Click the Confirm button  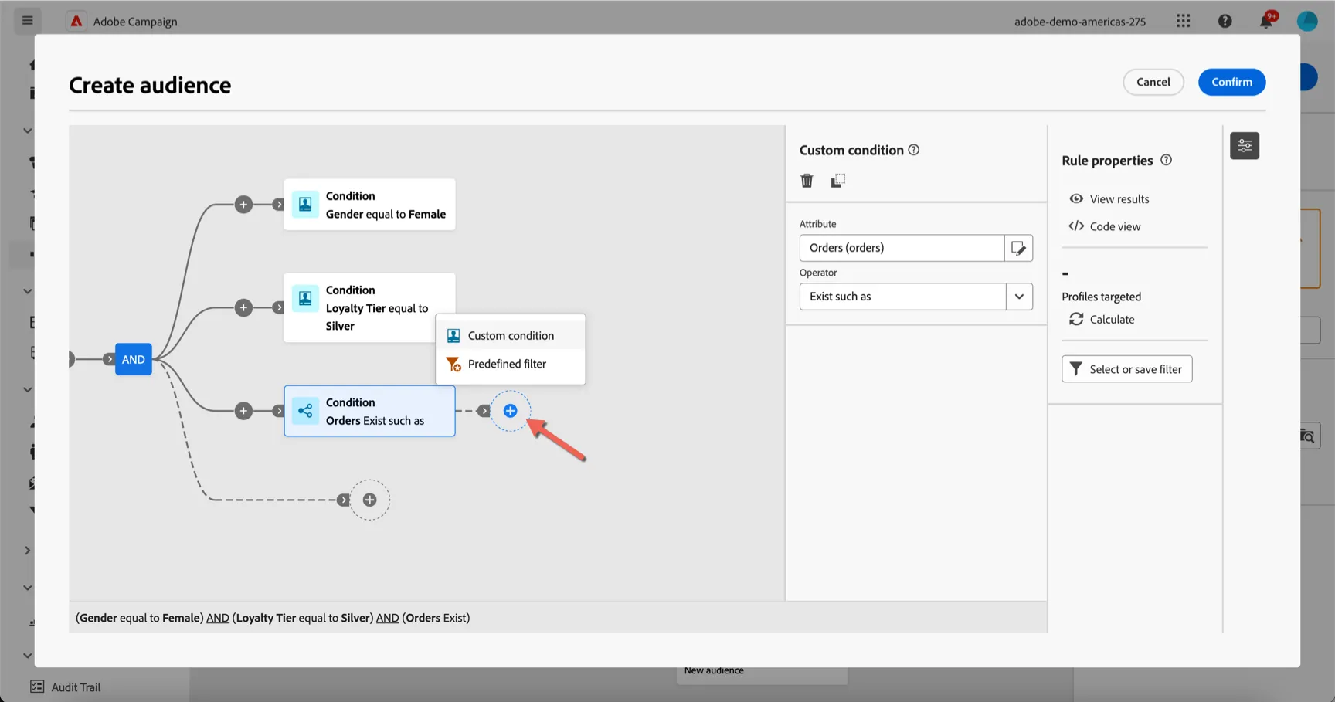coord(1231,82)
